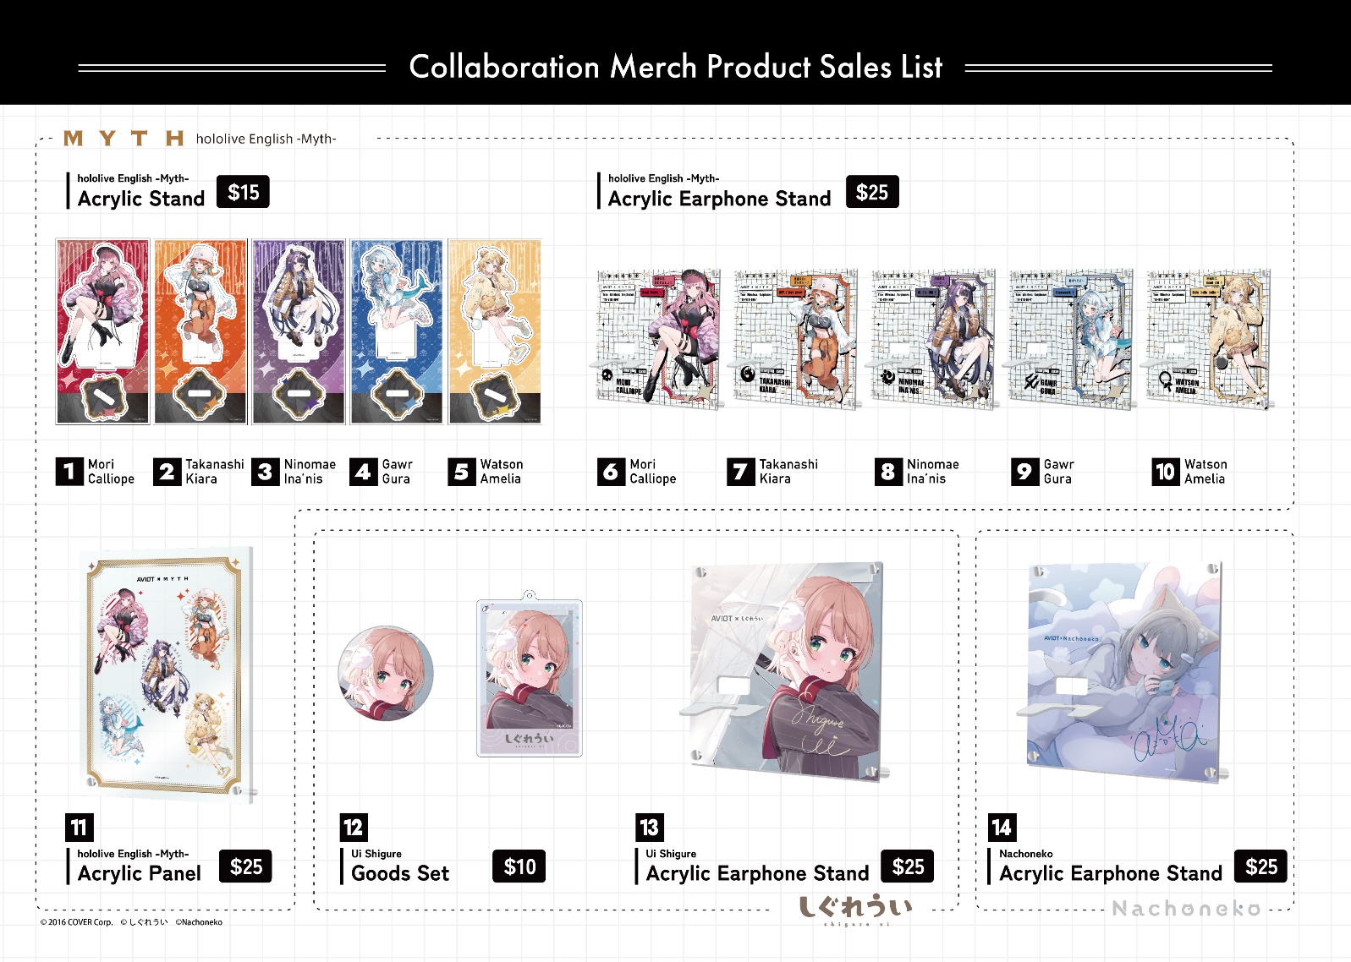Click the number 1 Mori Calliope badge

[x=69, y=471]
